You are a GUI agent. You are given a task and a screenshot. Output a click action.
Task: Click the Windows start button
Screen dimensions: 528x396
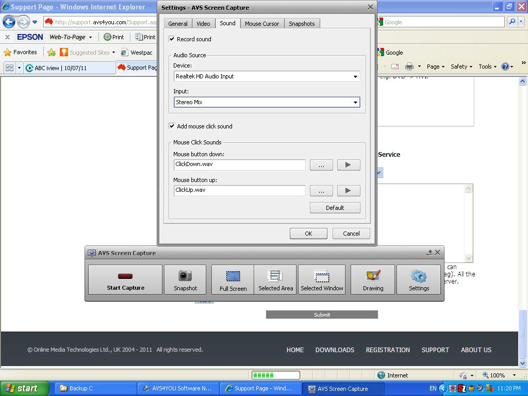pyautogui.click(x=25, y=388)
